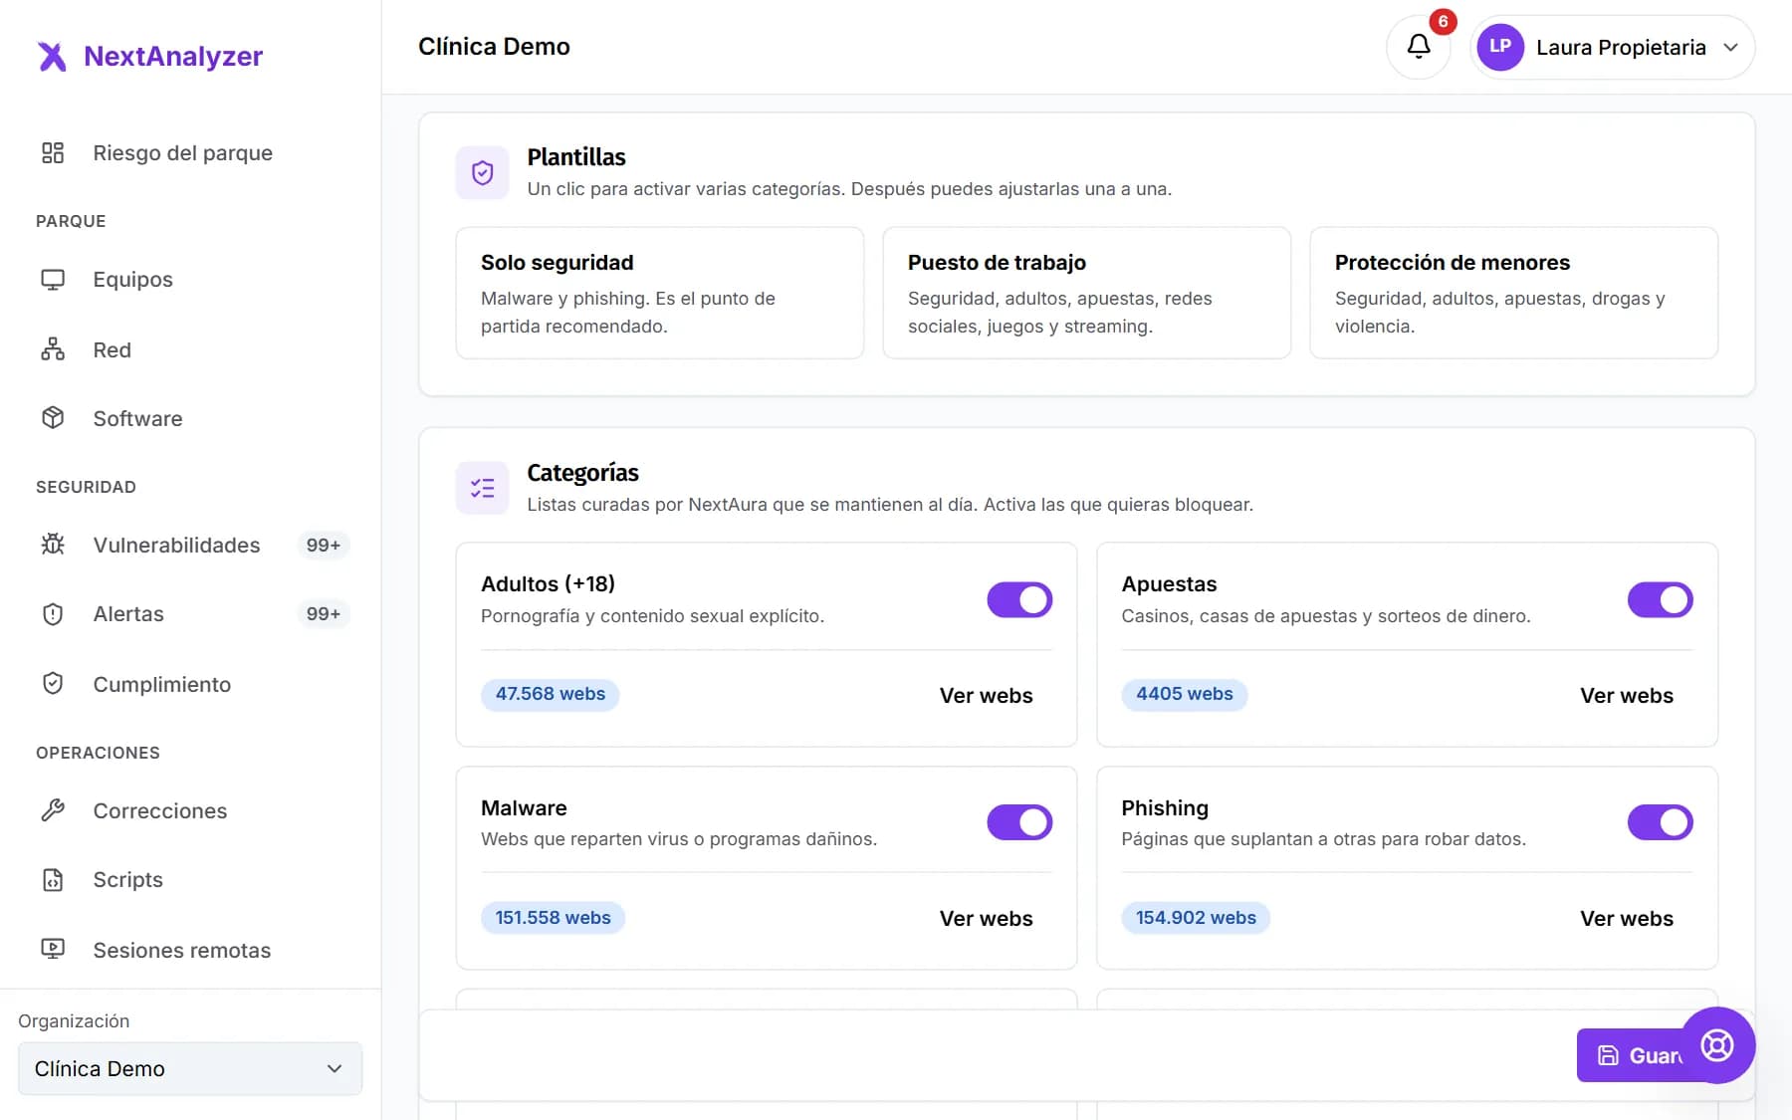Screen dimensions: 1792x1120
Task: Open Cumplimiento in the sidebar
Action: 161,684
